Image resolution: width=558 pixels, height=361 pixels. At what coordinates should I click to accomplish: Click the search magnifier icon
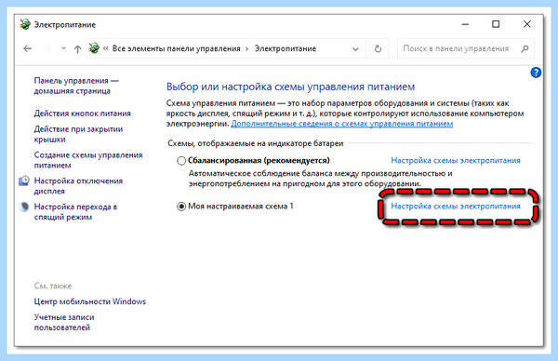pyautogui.click(x=525, y=48)
